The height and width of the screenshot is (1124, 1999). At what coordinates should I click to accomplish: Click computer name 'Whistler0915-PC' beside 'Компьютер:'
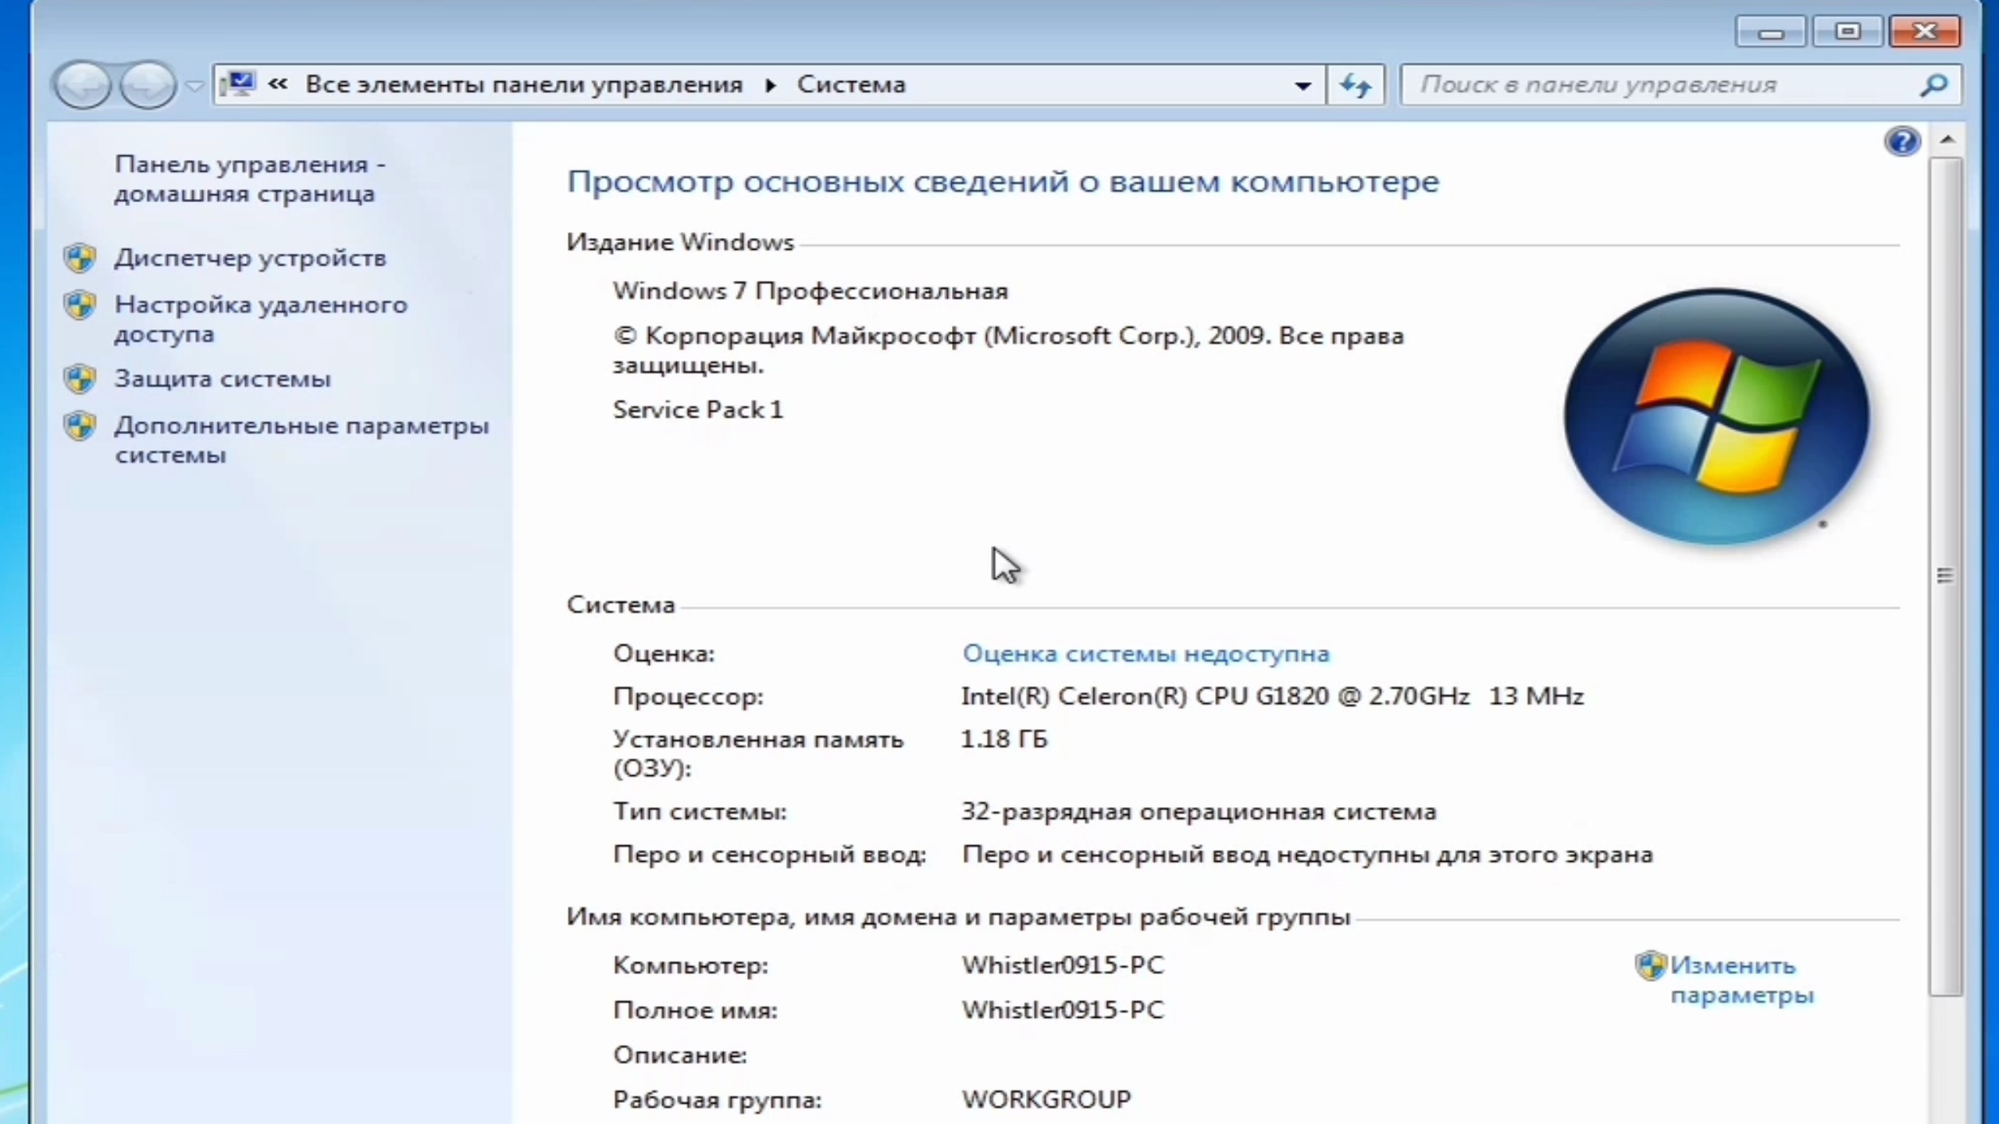(x=1063, y=966)
